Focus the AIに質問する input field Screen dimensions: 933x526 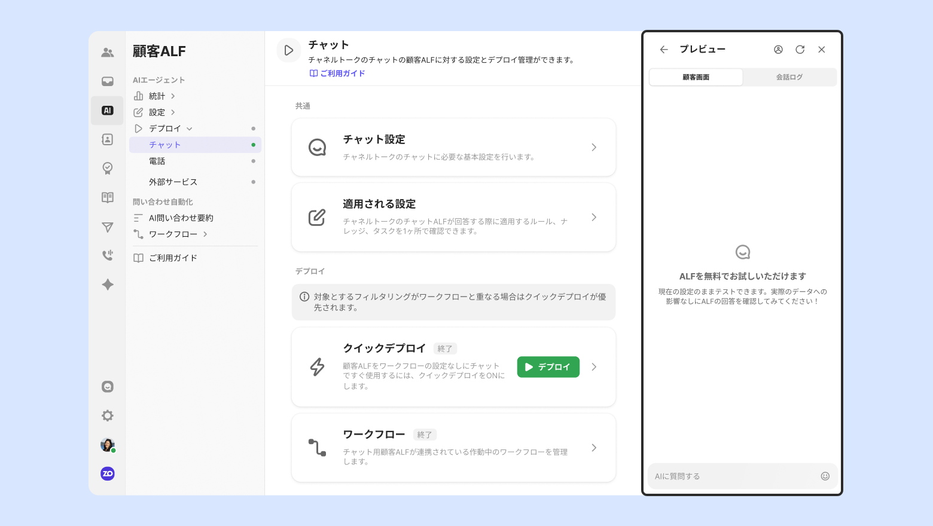[735, 476]
